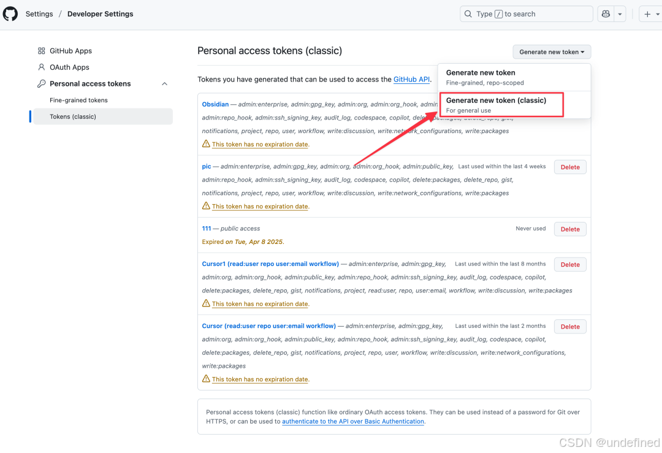The width and height of the screenshot is (662, 453).
Task: Open the Copilot icon button
Action: coord(606,14)
